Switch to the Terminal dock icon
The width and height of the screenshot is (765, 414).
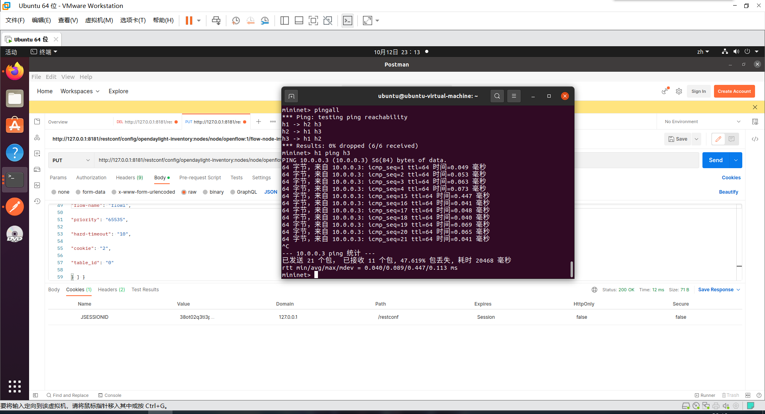tap(15, 180)
